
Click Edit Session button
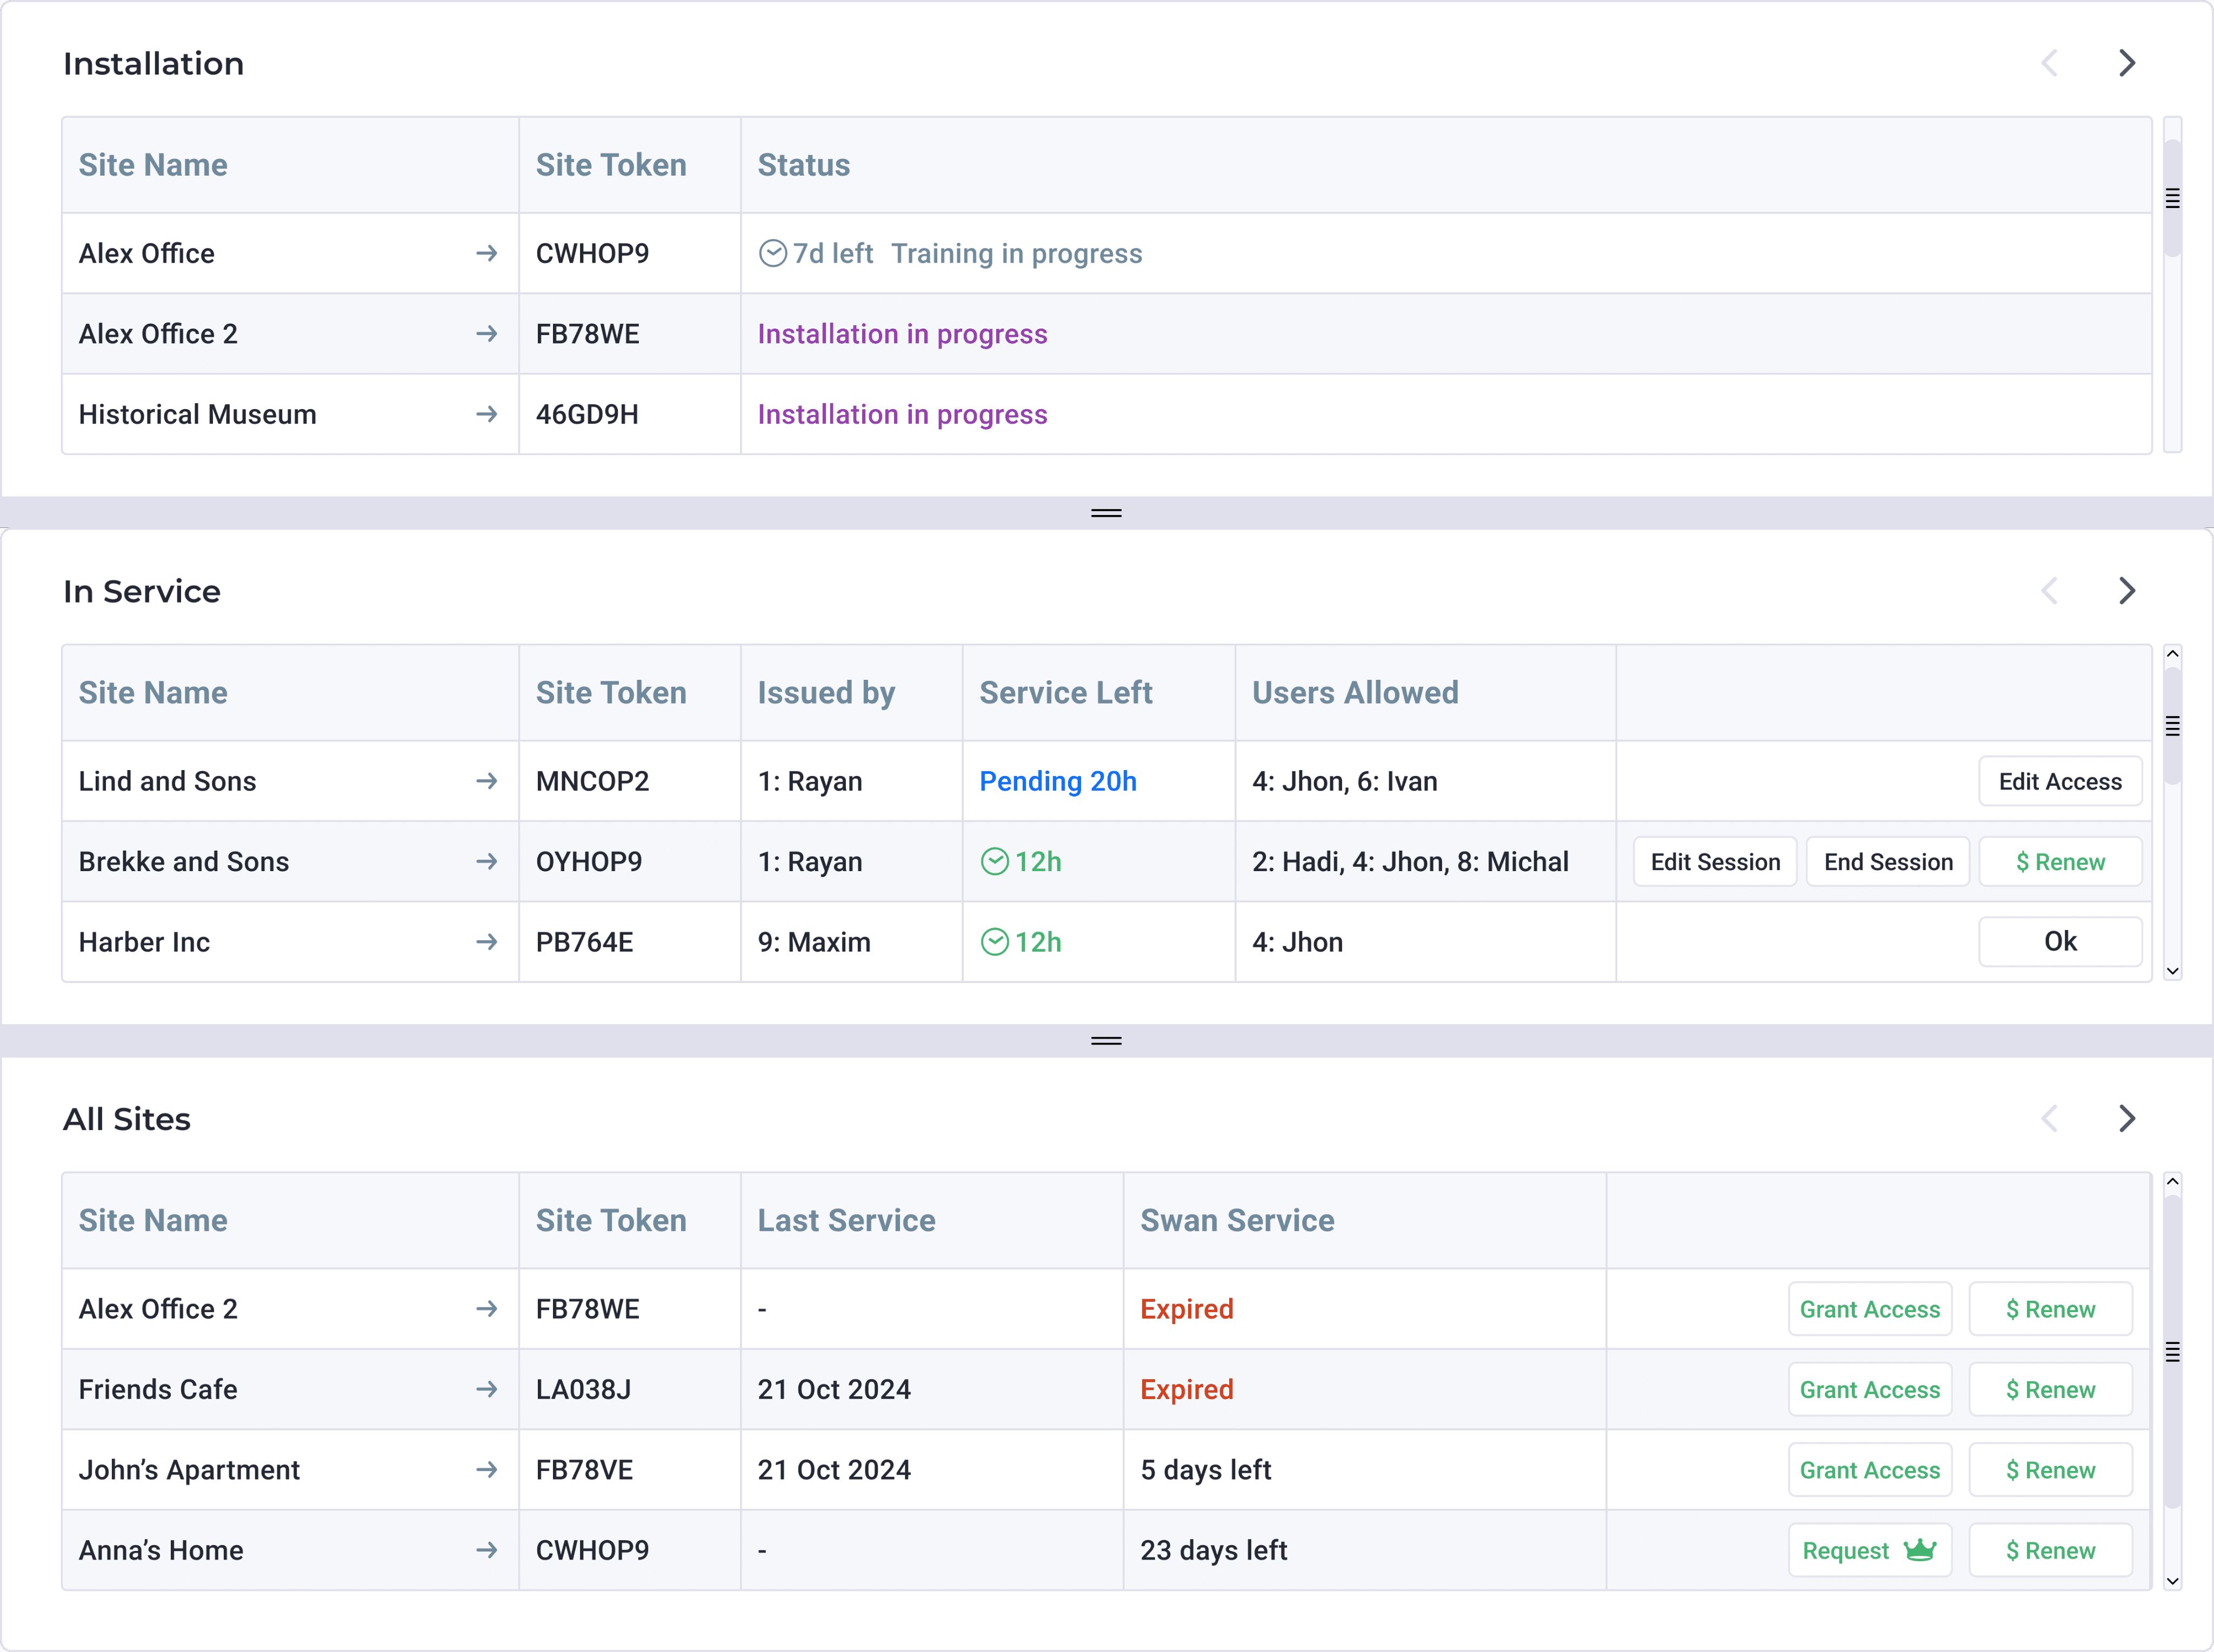click(1714, 861)
